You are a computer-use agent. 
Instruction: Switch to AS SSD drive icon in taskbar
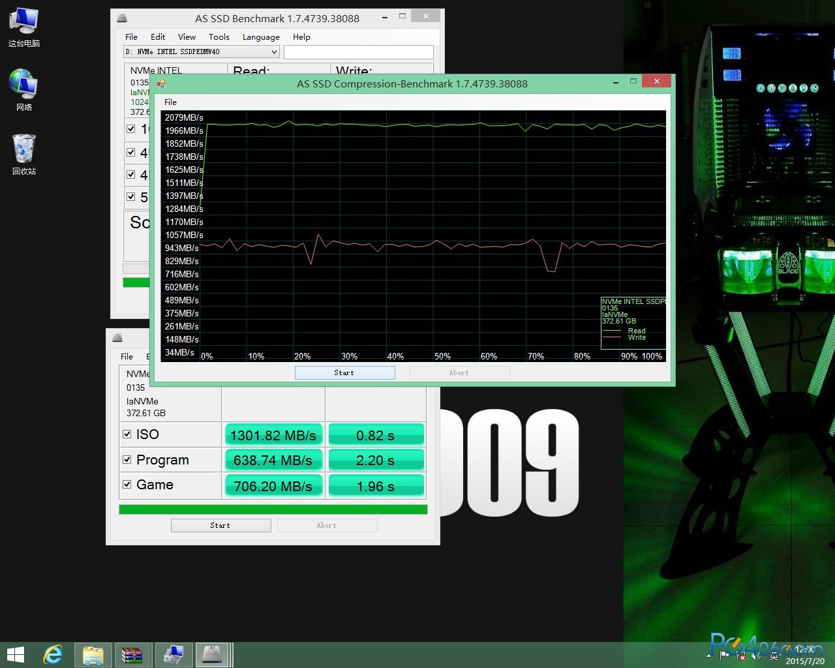[x=212, y=655]
